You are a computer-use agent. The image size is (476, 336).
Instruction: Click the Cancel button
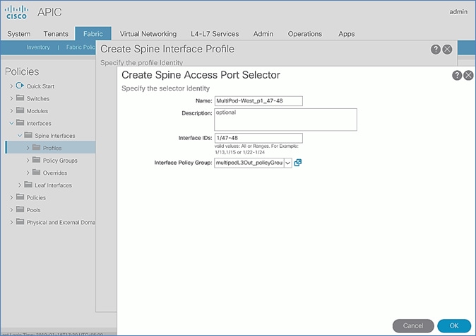point(413,326)
